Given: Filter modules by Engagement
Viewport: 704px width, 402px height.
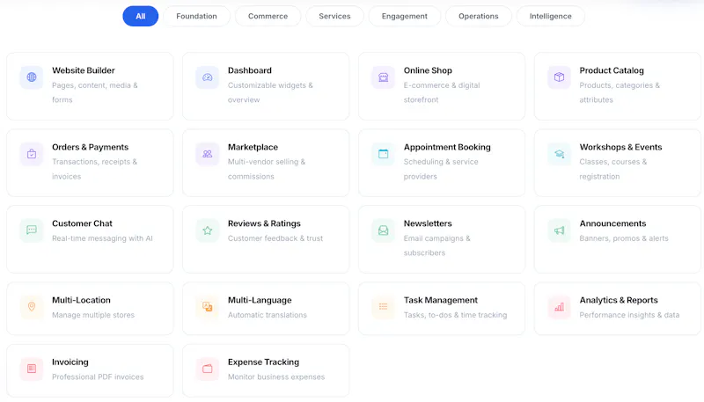Looking at the screenshot, I should [x=405, y=16].
